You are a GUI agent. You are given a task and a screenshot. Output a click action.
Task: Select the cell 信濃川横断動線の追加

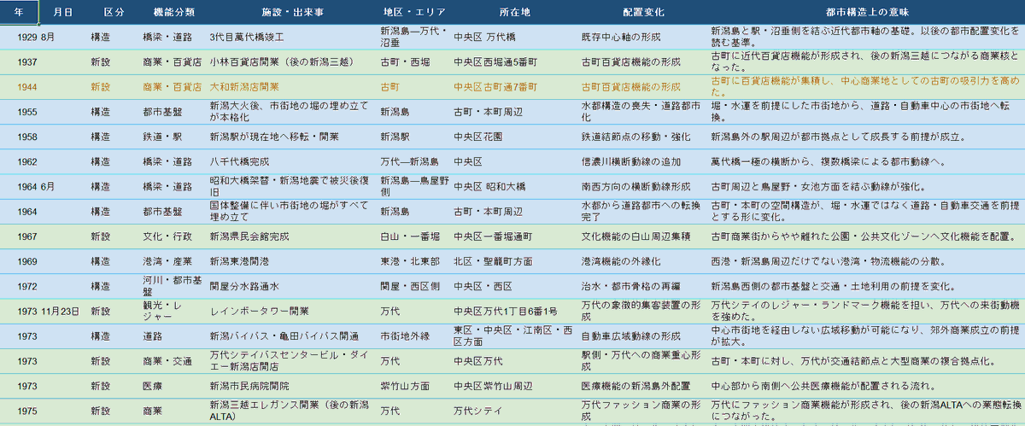pos(643,161)
